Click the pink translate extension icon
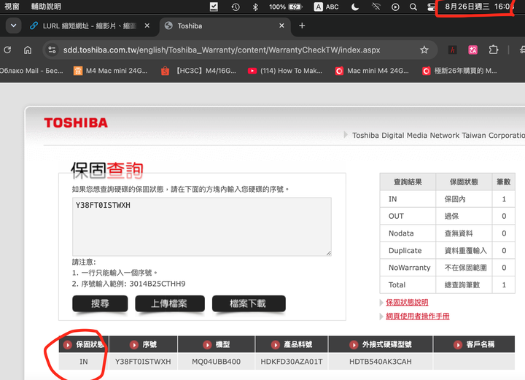The image size is (525, 380). click(472, 50)
